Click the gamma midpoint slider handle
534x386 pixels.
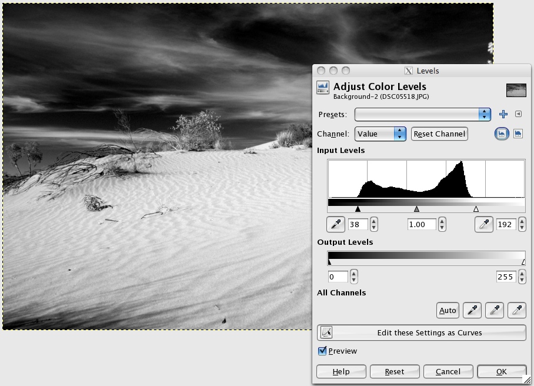coord(416,209)
